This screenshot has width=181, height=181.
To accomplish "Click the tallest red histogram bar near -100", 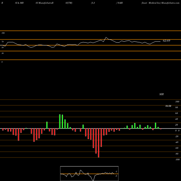I will click(x=98, y=143).
